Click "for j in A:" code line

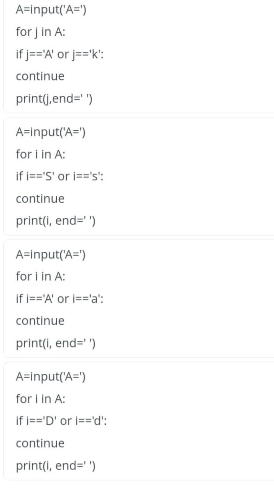coord(40,32)
